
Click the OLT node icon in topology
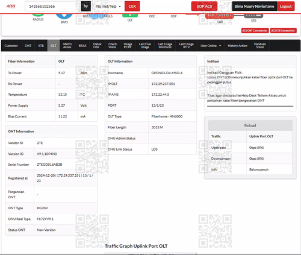[x=130, y=16]
